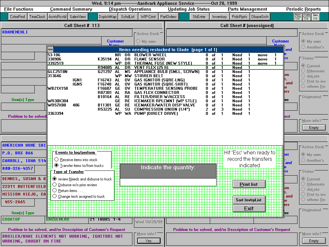The image size is (329, 247).
Task: Open the File Functions menu
Action: 19,9
